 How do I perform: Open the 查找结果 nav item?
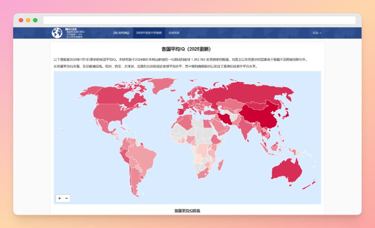click(x=174, y=33)
